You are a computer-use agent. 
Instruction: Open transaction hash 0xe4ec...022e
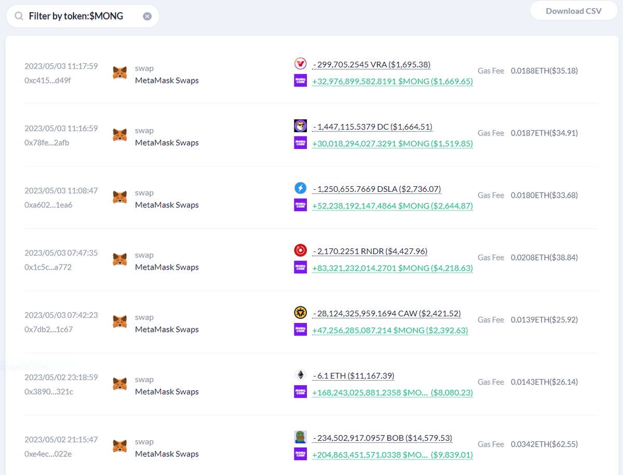48,454
